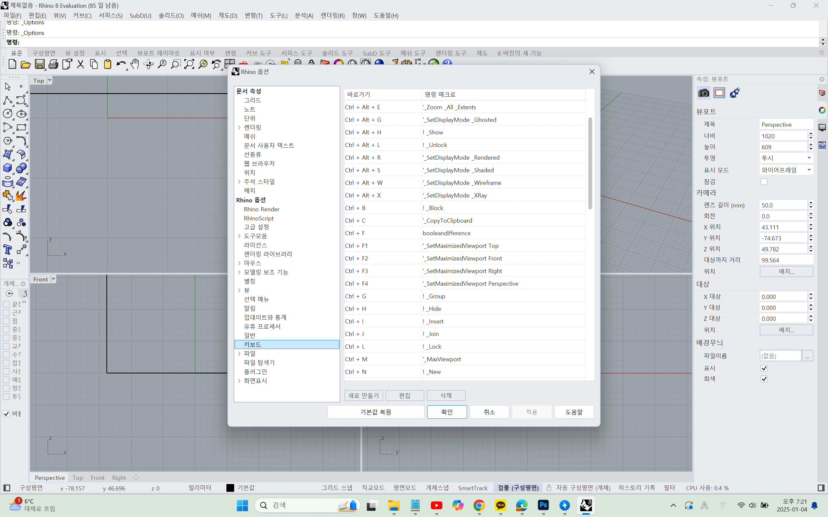Expand the 화면표시 tree node
Viewport: 828px width, 517px height.
point(239,381)
